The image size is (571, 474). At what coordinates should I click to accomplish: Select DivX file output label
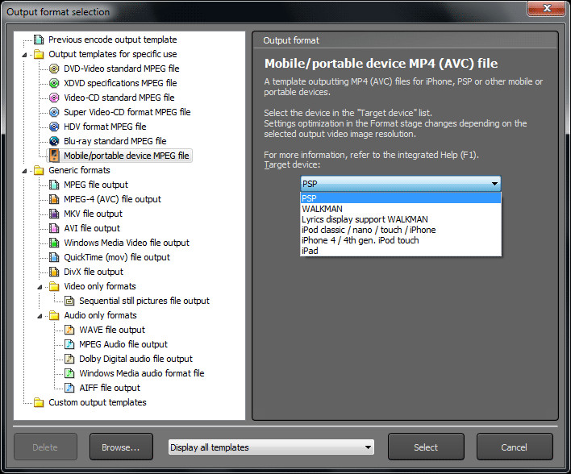[94, 272]
